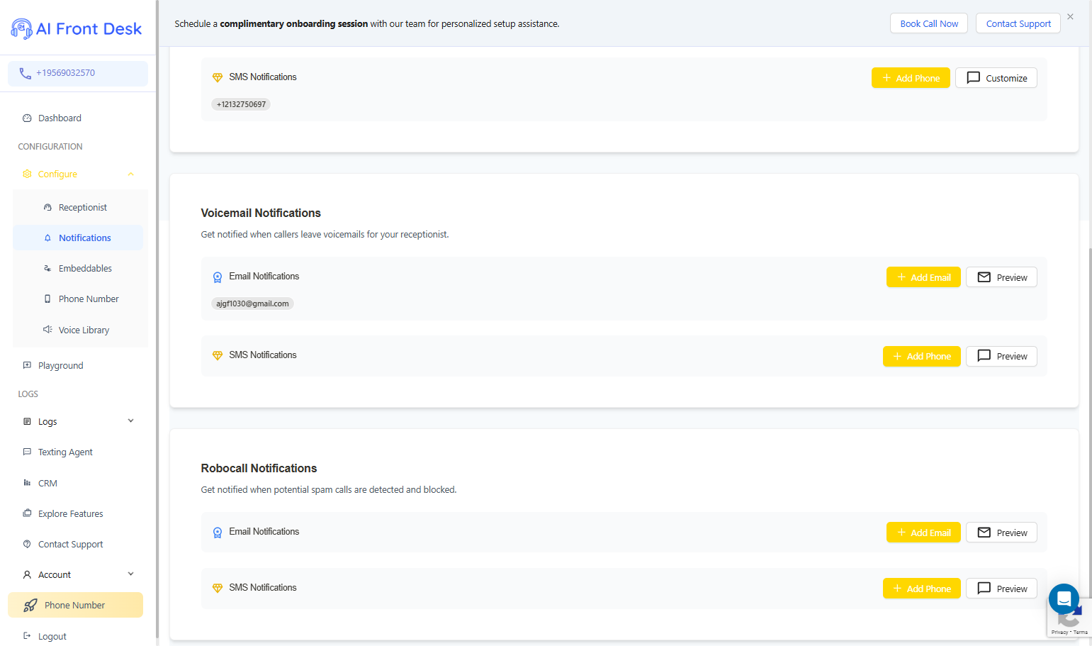This screenshot has height=646, width=1092.
Task: Click Contact Support in the top banner
Action: tap(1018, 23)
